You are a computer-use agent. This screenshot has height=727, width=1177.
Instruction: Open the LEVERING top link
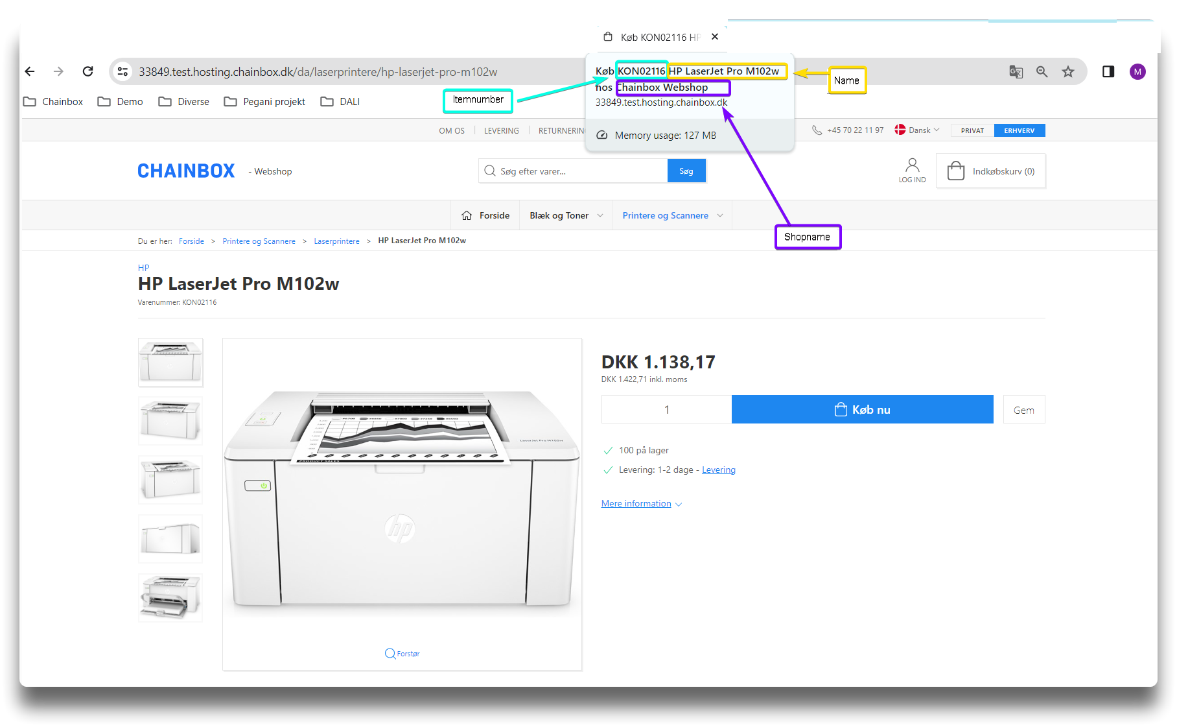point(501,130)
